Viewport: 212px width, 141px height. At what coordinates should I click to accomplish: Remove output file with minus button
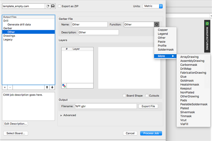tap(10, 87)
